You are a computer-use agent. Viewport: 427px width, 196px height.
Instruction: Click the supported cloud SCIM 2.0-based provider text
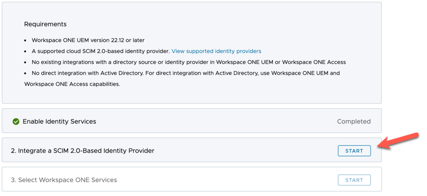coord(100,51)
